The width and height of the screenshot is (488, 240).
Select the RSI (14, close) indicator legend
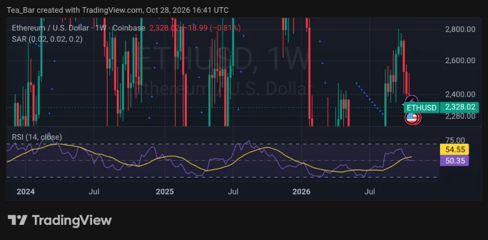pos(37,137)
